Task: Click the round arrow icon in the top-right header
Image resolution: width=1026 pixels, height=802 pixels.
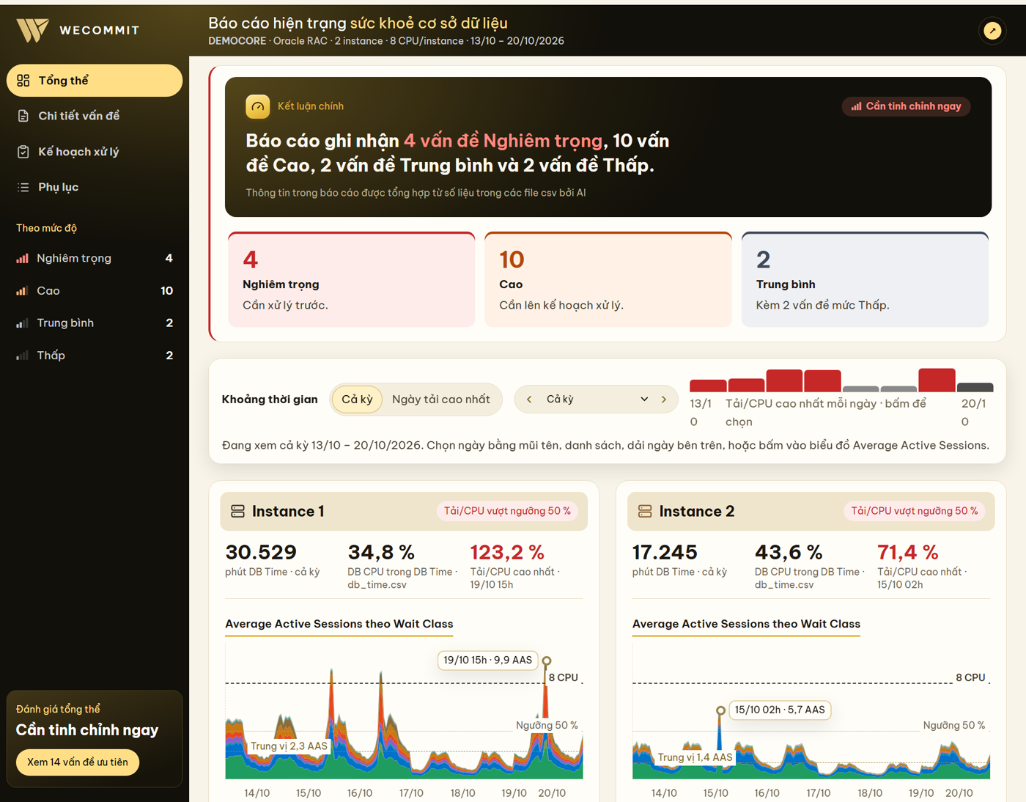Action: coord(992,31)
